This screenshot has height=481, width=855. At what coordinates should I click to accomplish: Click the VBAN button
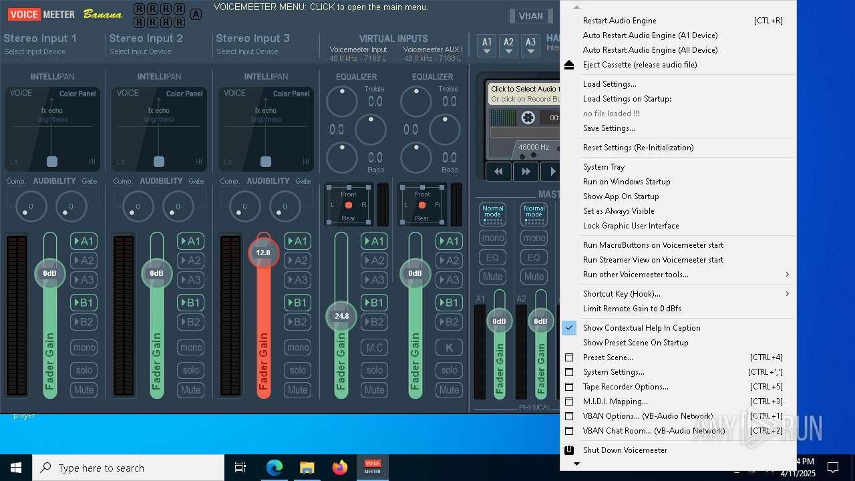tap(531, 16)
